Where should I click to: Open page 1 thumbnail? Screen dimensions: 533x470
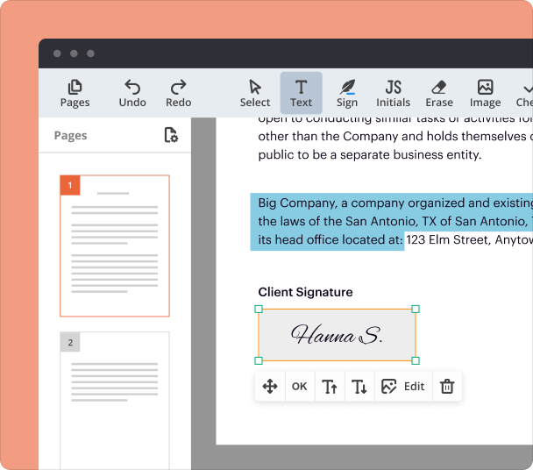(115, 246)
